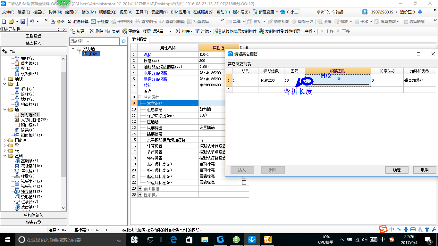Viewport: 438px width, 246px height.
Task: Select 桩承台(V) in the navigation tree
Action: click(x=27, y=202)
